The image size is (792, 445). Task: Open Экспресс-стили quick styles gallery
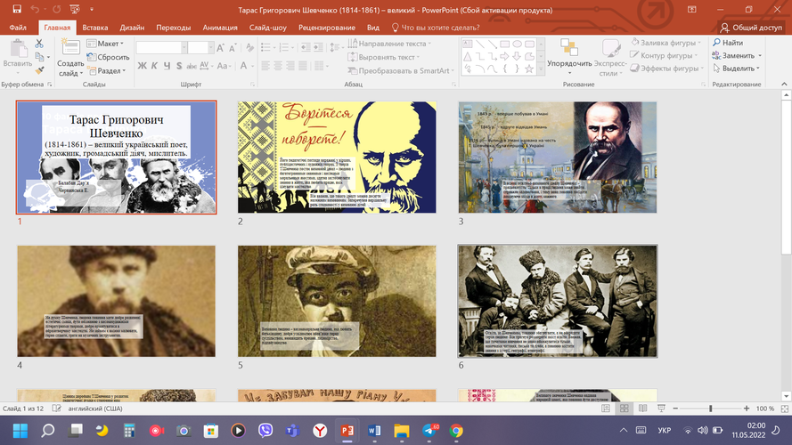tap(610, 57)
